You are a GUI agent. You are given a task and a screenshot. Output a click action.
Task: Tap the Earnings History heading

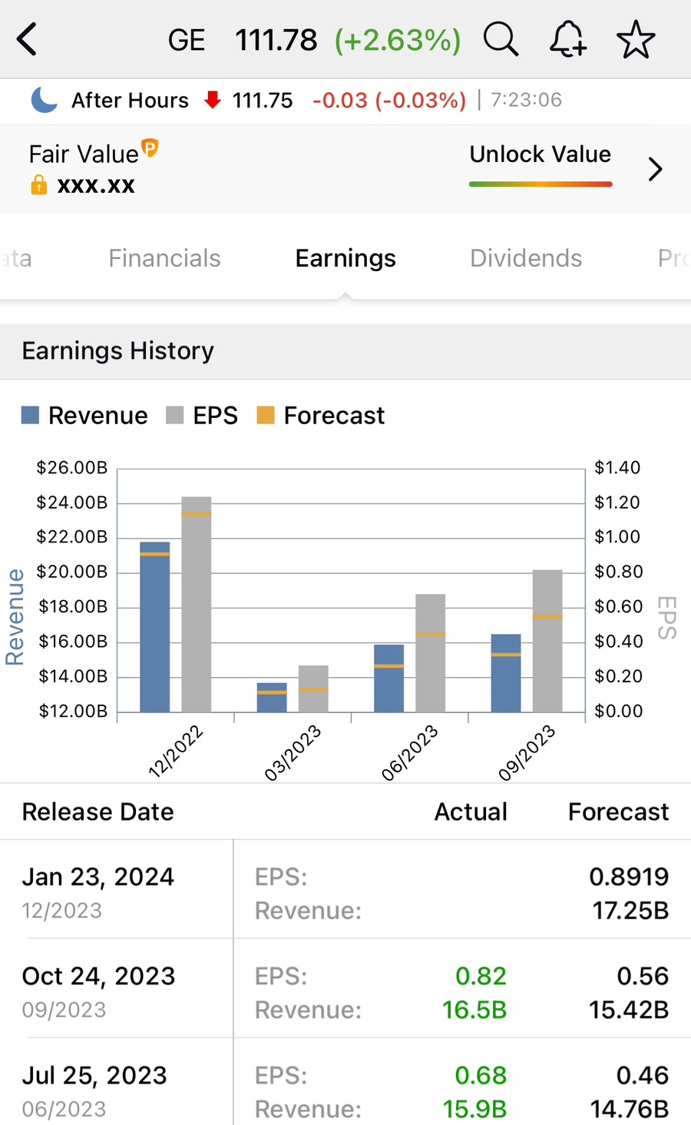(118, 350)
